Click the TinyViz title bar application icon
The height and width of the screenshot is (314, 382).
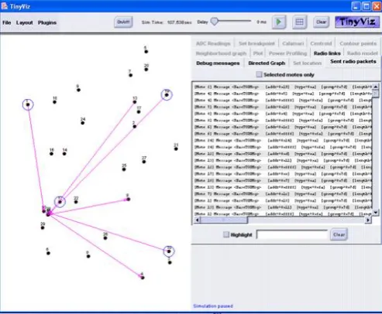[x=5, y=6]
